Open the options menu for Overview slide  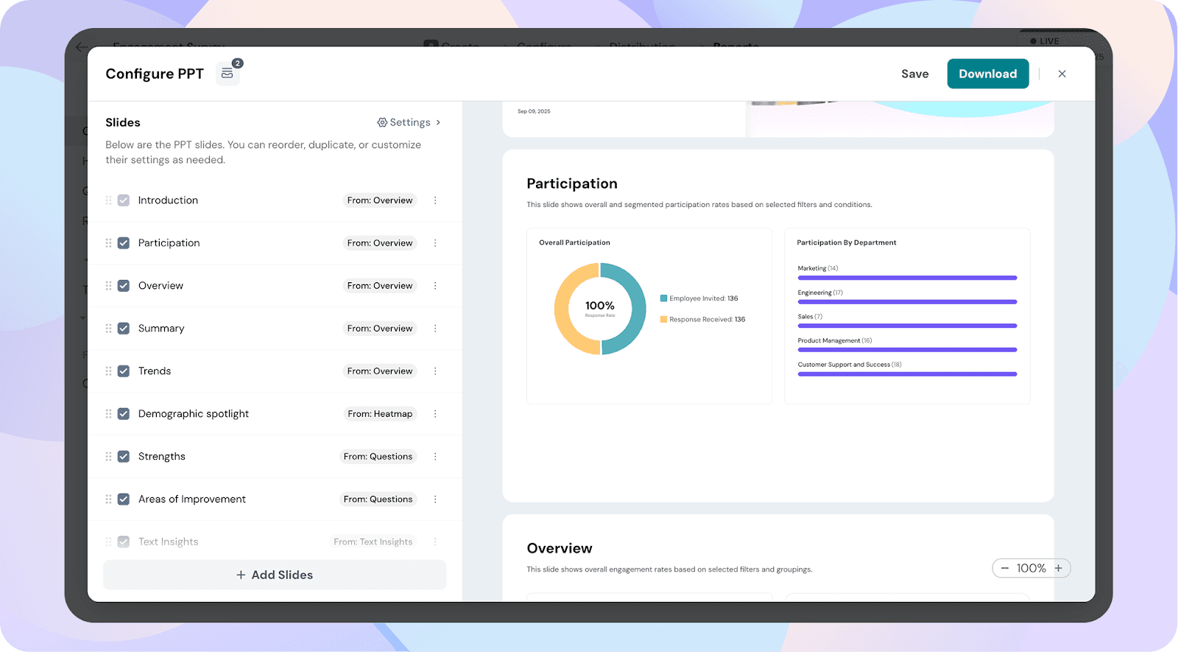(435, 286)
